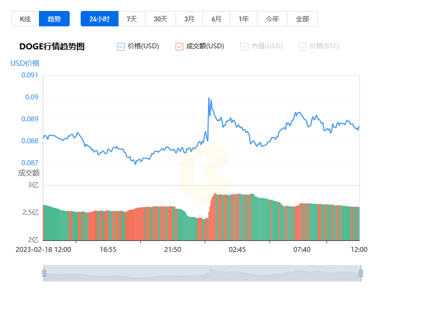Grab the right range slider handle

tap(361, 273)
